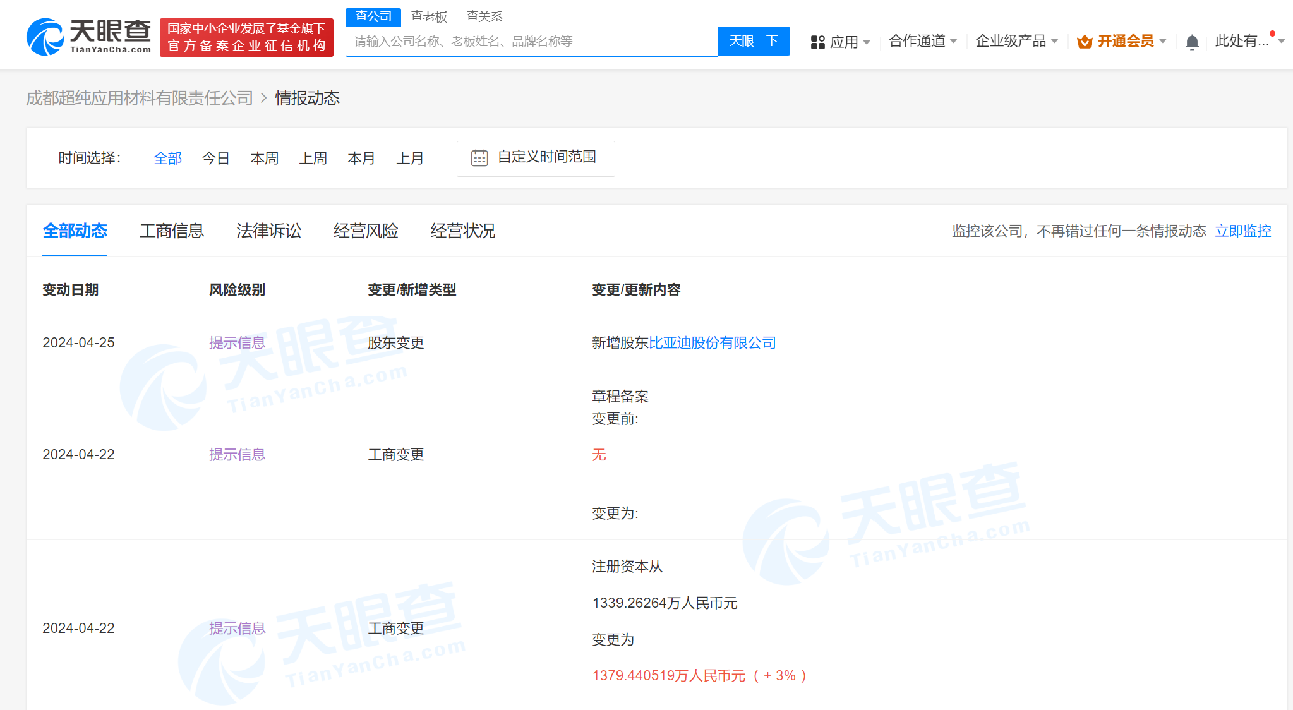
Task: Click 提示信息 in the 注册资本 row
Action: pyautogui.click(x=237, y=629)
